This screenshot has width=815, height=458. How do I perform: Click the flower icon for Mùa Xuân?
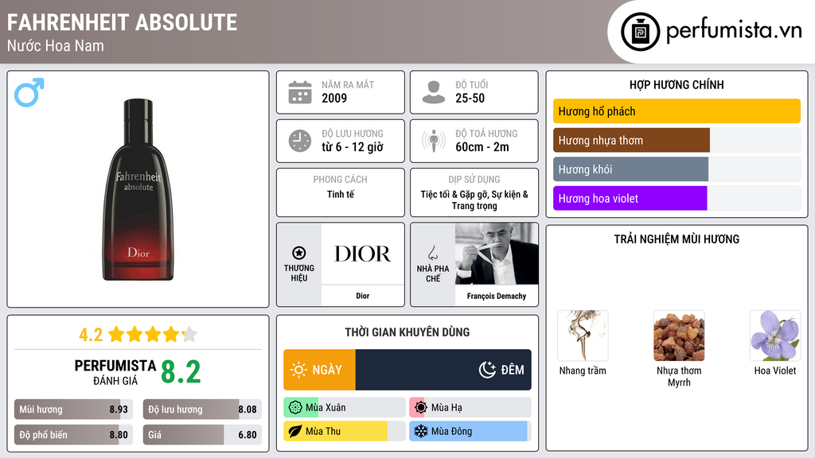pyautogui.click(x=295, y=408)
